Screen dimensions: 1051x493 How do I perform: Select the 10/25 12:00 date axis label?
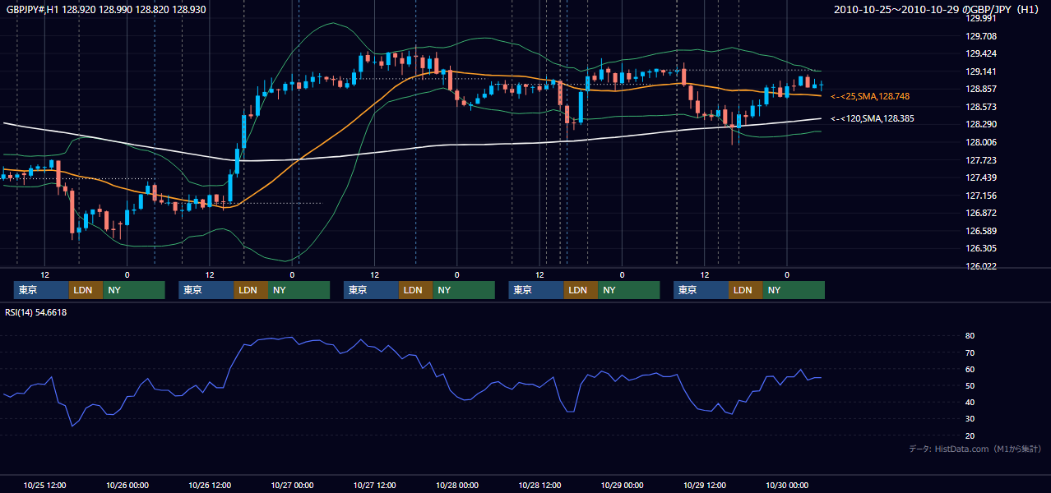[x=45, y=485]
